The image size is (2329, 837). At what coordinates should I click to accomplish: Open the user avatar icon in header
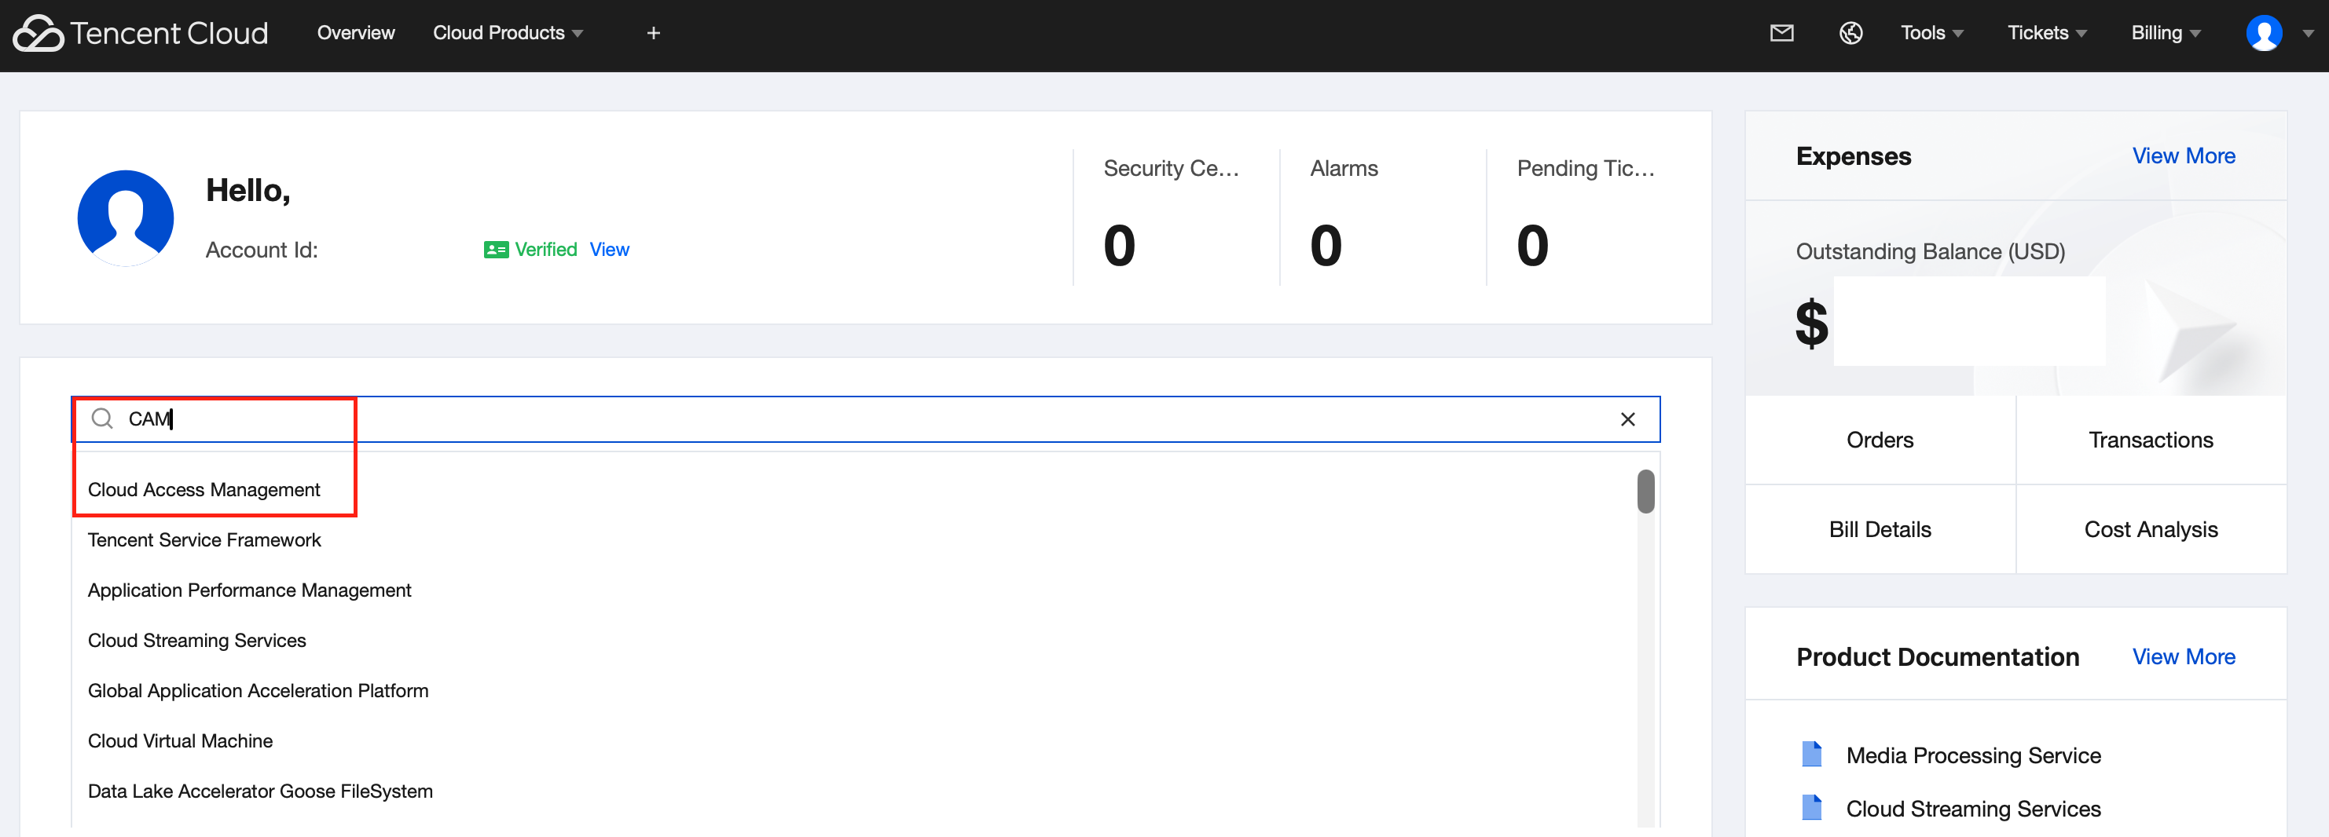point(2263,34)
